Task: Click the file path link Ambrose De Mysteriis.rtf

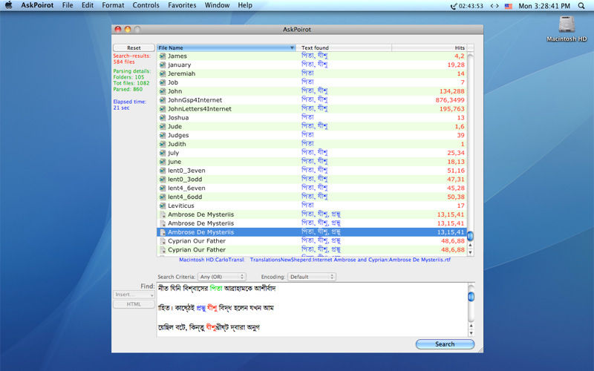Action: (314, 260)
